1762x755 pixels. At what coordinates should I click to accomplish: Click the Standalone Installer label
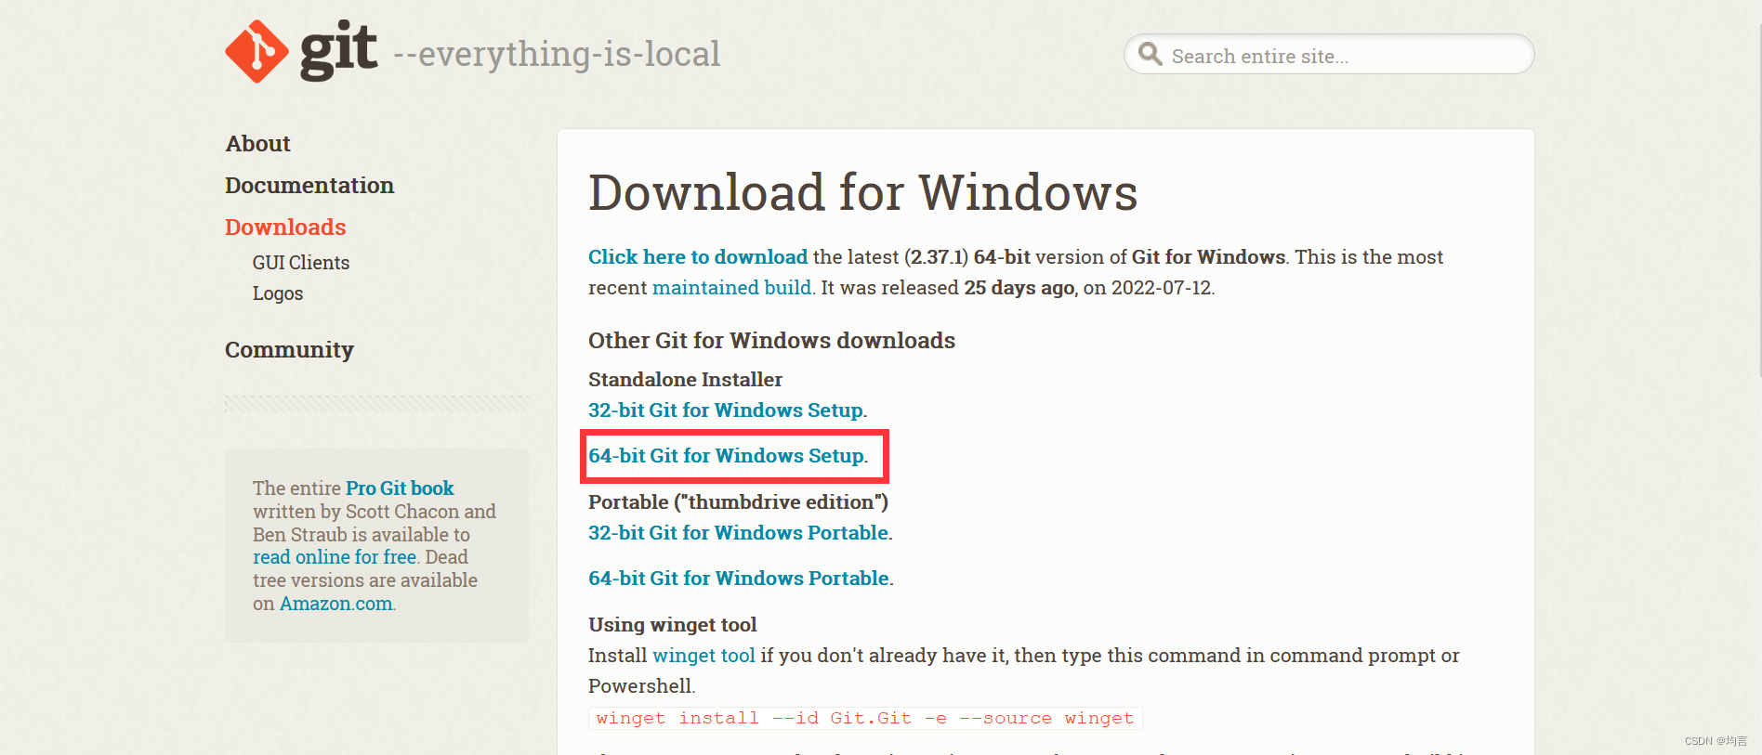pos(685,380)
